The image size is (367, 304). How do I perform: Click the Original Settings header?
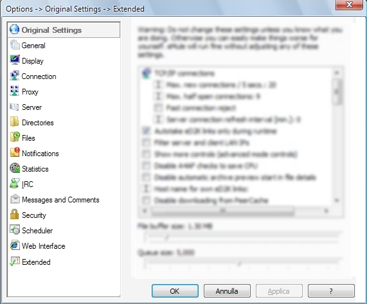coord(64,30)
